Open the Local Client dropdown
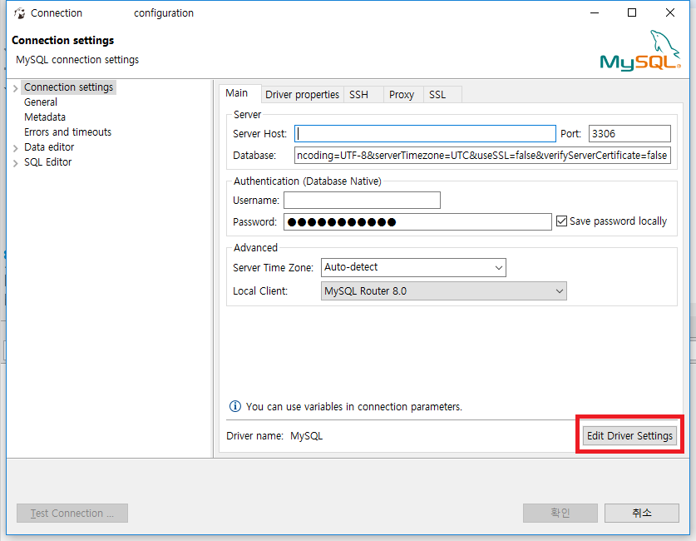 [443, 291]
